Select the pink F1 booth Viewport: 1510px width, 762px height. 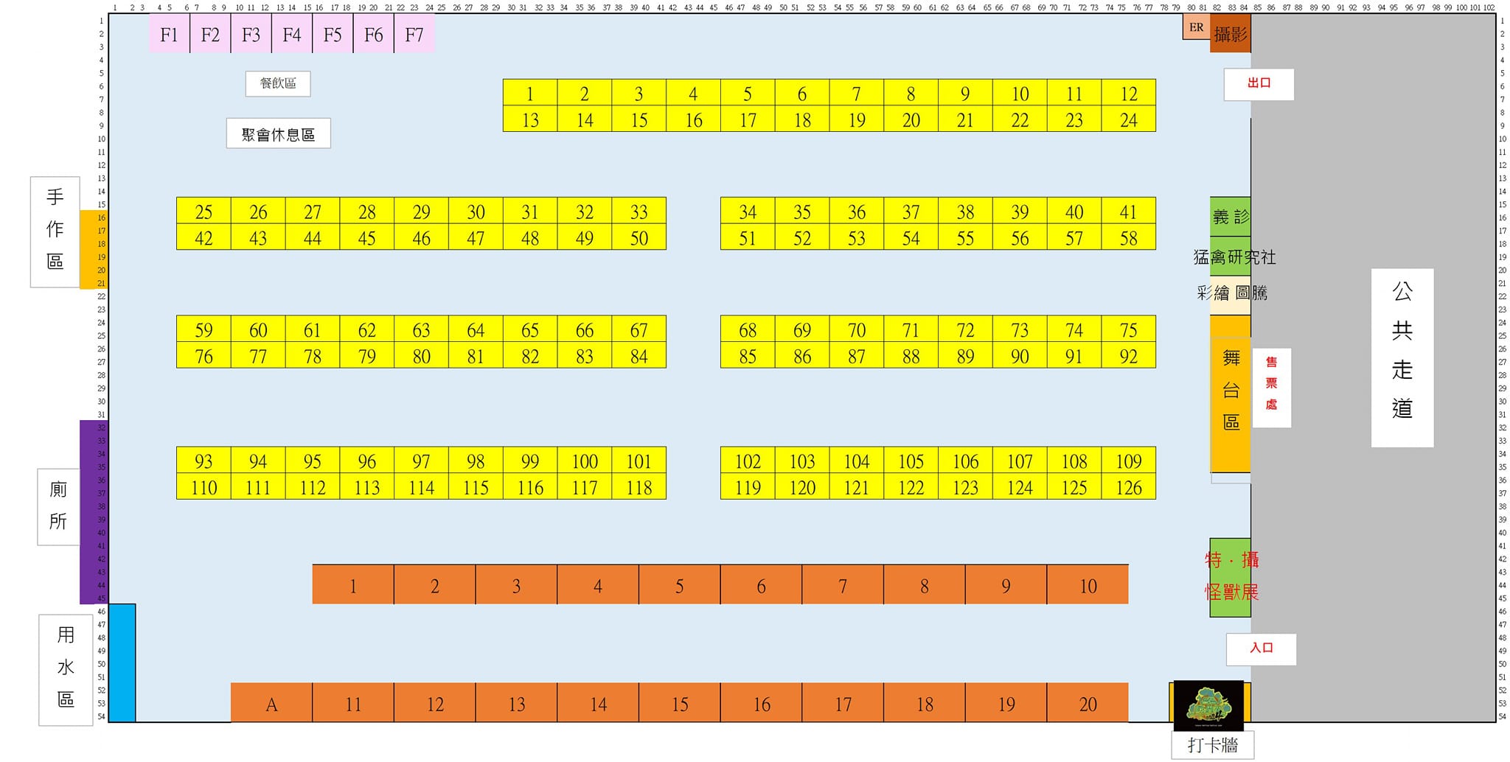tap(169, 35)
